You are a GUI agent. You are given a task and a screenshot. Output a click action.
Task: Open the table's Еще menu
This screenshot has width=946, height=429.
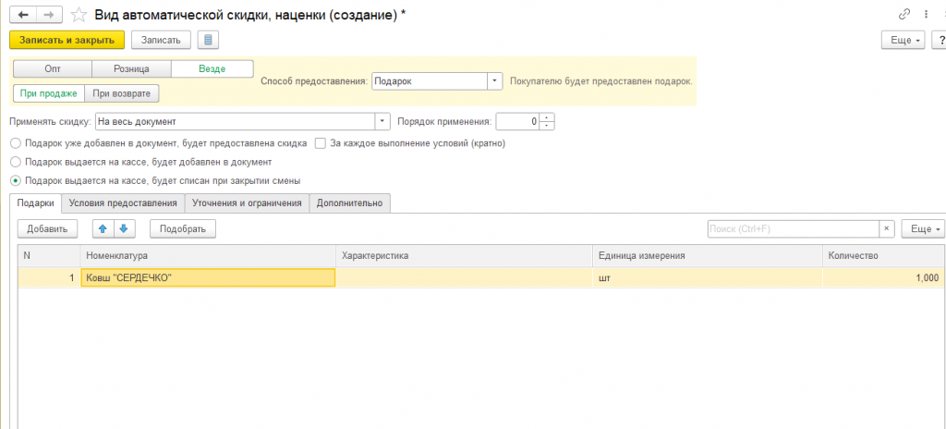point(923,229)
